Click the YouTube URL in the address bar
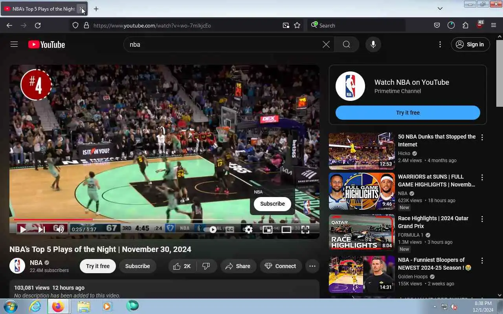 152,26
